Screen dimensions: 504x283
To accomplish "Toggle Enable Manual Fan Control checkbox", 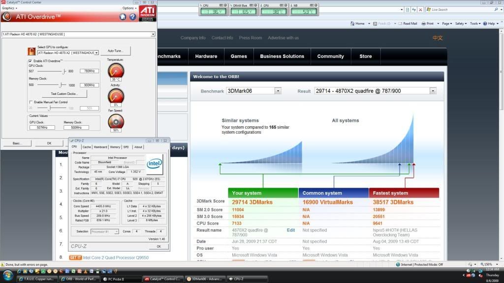I will 31,102.
